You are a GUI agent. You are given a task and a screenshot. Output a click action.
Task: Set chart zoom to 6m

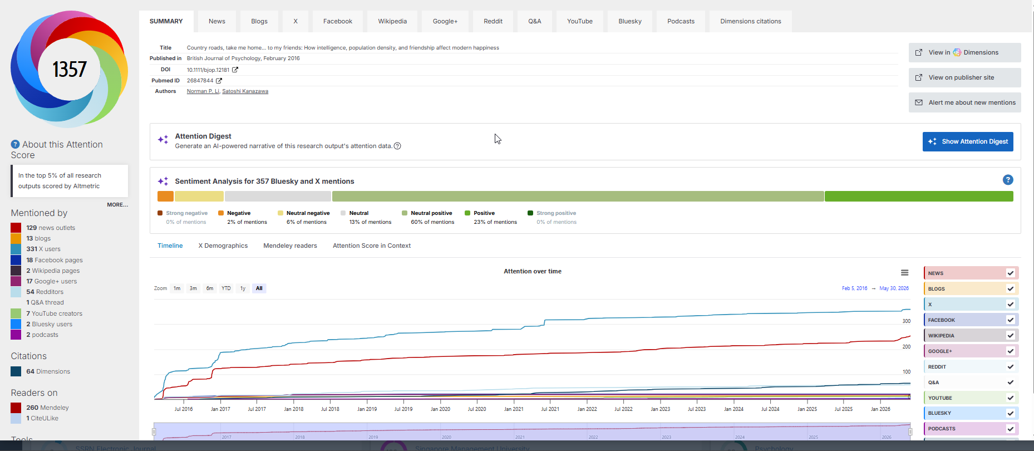coord(210,288)
